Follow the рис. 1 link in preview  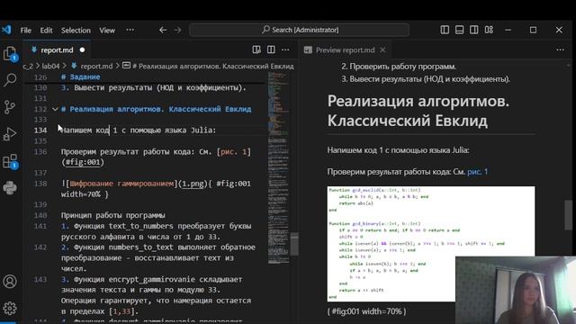478,172
